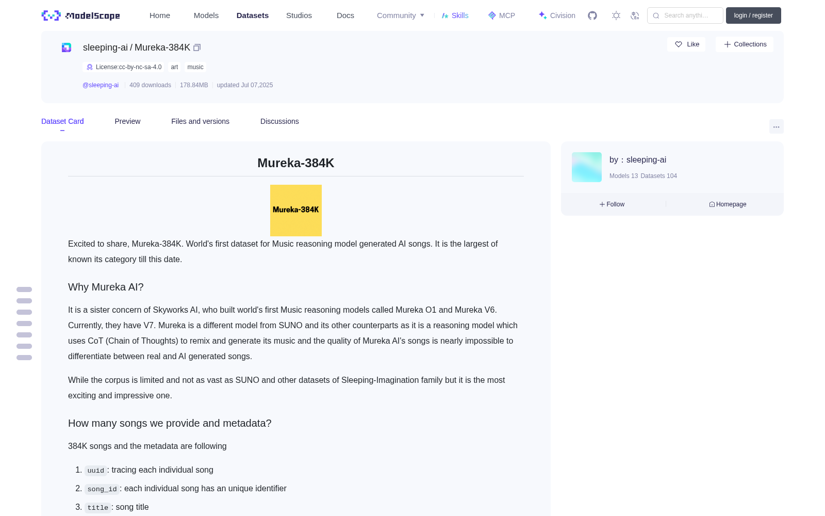
Task: Click the sleeping-ai author avatar thumbnail
Action: (587, 167)
